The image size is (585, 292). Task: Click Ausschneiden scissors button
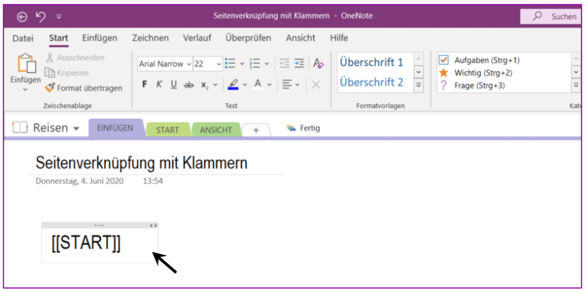click(75, 58)
